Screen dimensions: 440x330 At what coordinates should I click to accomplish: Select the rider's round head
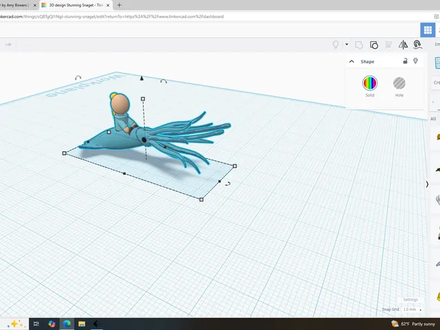pyautogui.click(x=120, y=104)
